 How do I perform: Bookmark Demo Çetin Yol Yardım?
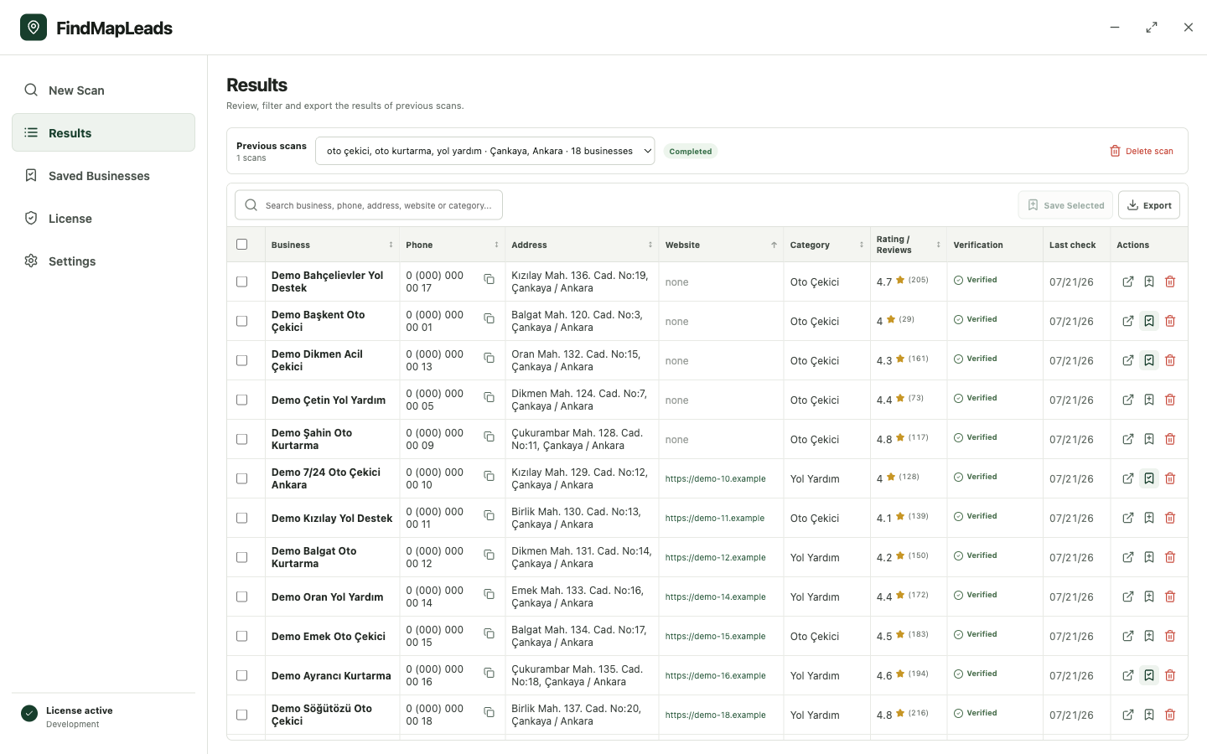click(1149, 400)
